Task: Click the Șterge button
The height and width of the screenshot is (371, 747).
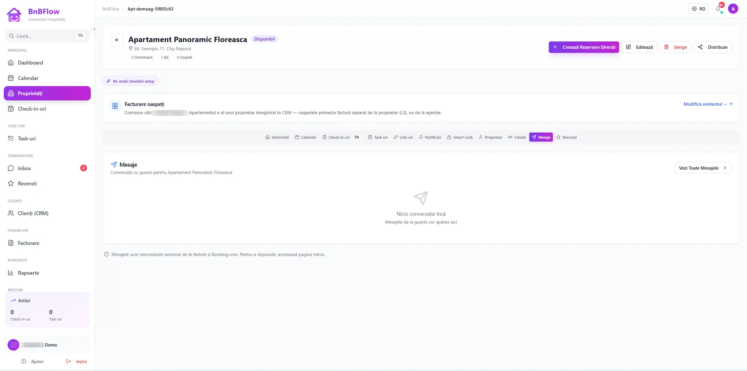Action: click(675, 47)
